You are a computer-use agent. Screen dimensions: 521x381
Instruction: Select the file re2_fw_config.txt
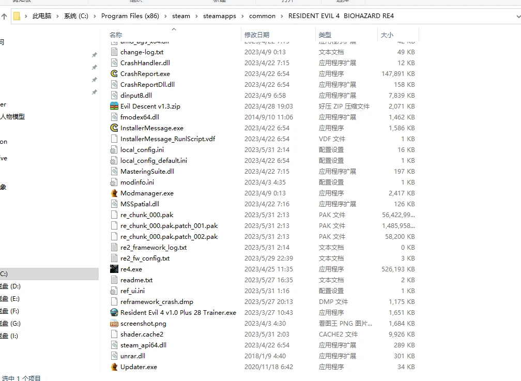point(145,258)
